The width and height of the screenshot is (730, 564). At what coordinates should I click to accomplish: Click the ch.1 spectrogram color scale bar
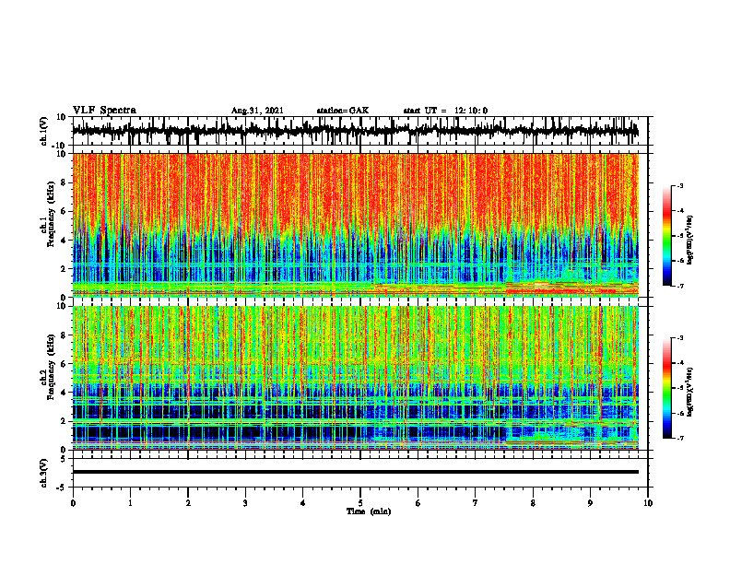(667, 236)
